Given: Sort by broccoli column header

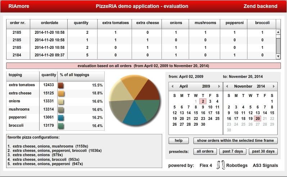Looking at the screenshot, I should 261,24.
